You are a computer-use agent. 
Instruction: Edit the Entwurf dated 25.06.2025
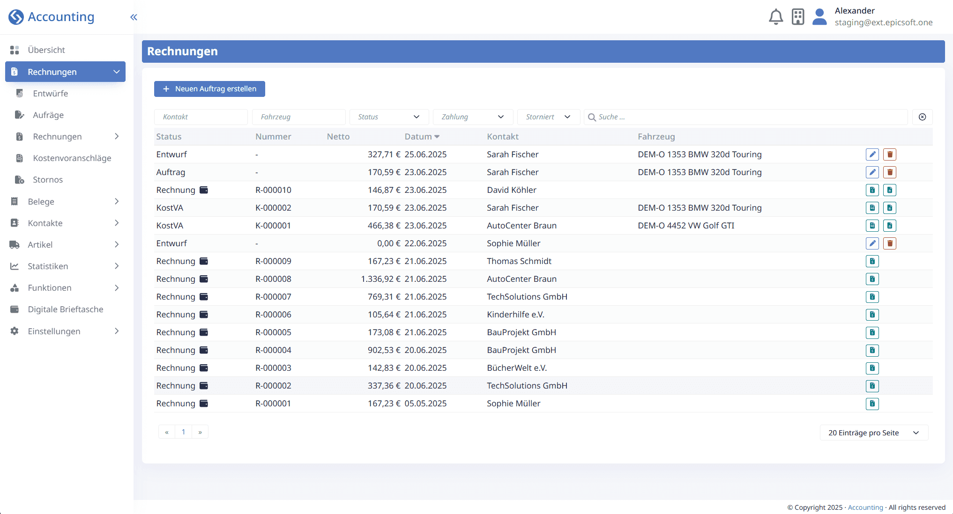tap(872, 154)
